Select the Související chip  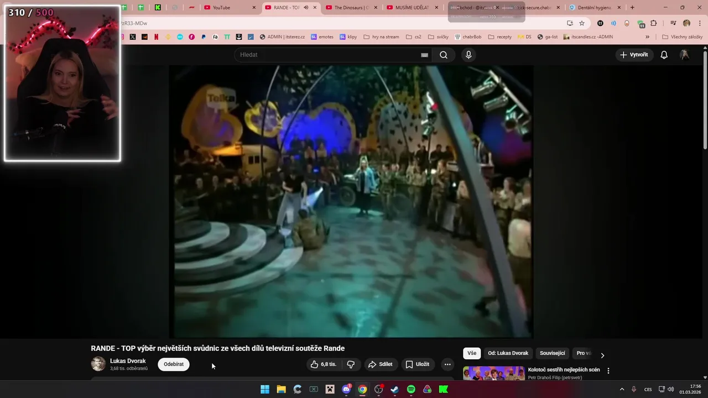tap(552, 353)
